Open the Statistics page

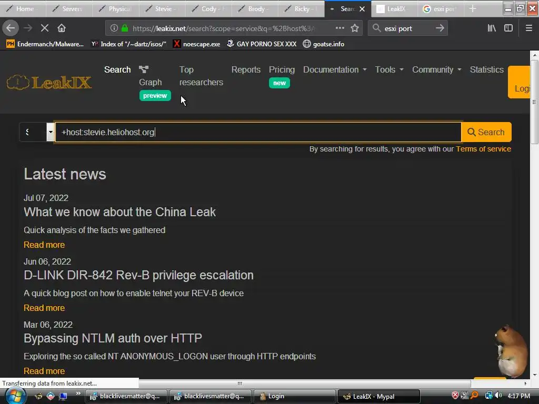point(487,70)
